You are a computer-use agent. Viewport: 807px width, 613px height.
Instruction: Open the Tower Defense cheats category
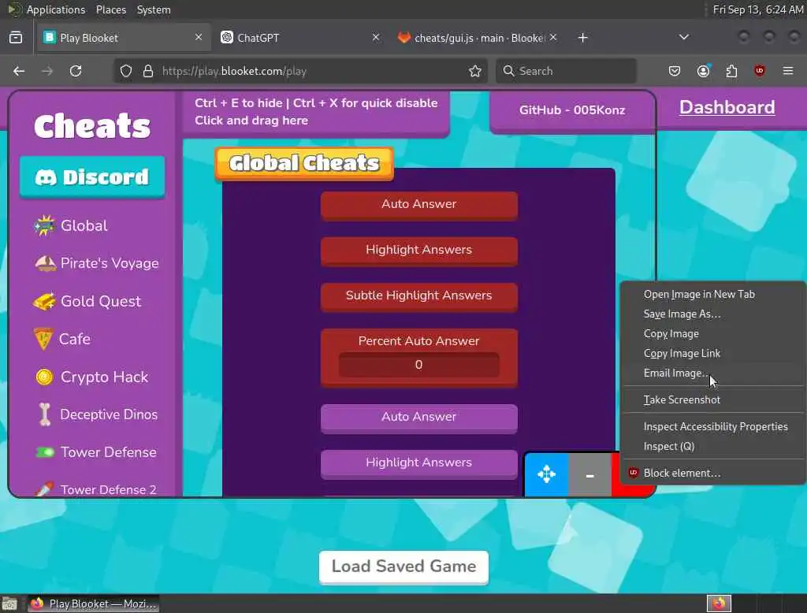[x=95, y=452]
